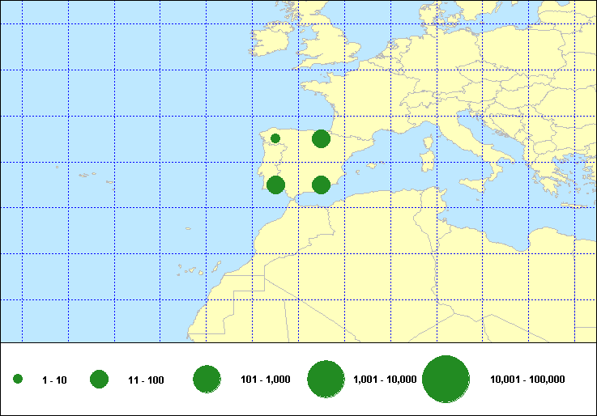This screenshot has height=416, width=597.
Task: Click the "1,001 - 10,000" legend label
Action: 386,380
